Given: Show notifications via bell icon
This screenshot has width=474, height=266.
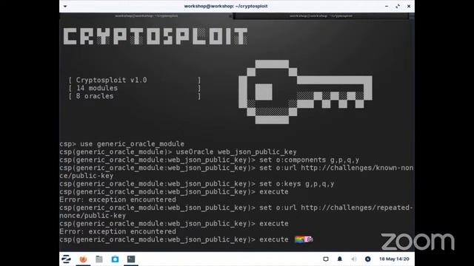Looking at the screenshot, I should (339, 259).
